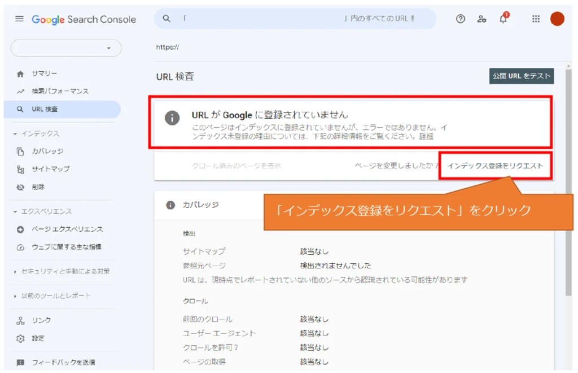Open the Google apps grid

click(536, 19)
